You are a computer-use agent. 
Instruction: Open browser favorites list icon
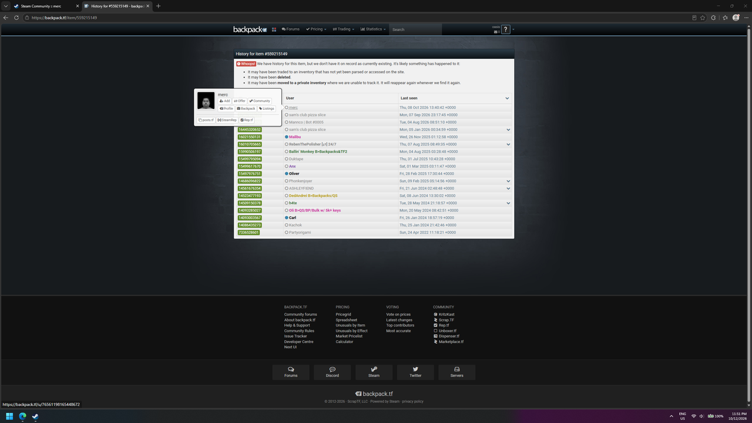coord(724,18)
